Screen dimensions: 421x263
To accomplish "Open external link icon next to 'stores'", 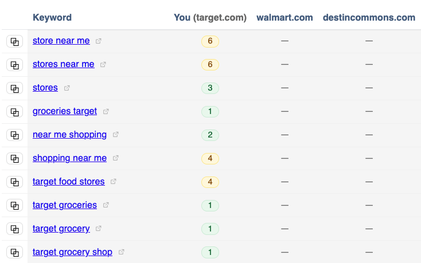I will (x=67, y=88).
